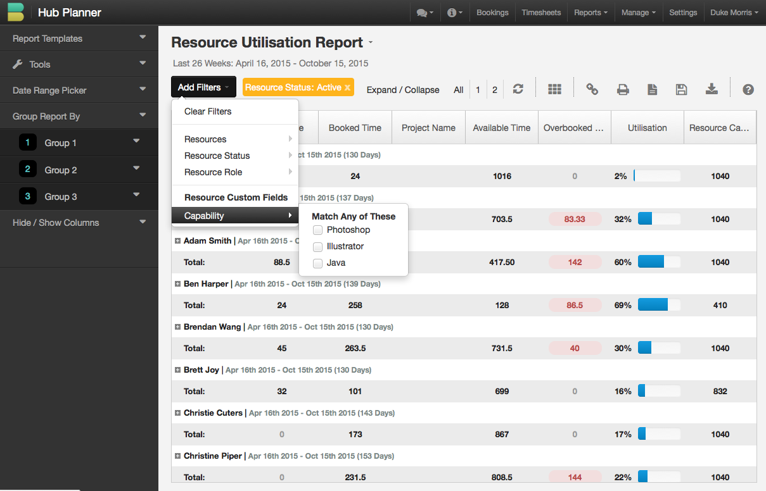Expand the Brendan Wang row plus icon
This screenshot has width=766, height=491.
click(177, 327)
